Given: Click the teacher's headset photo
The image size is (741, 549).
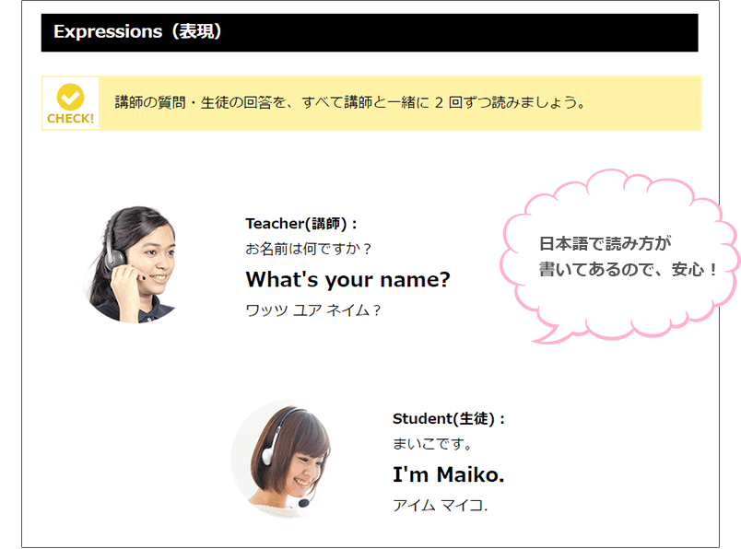Looking at the screenshot, I should coord(129,264).
